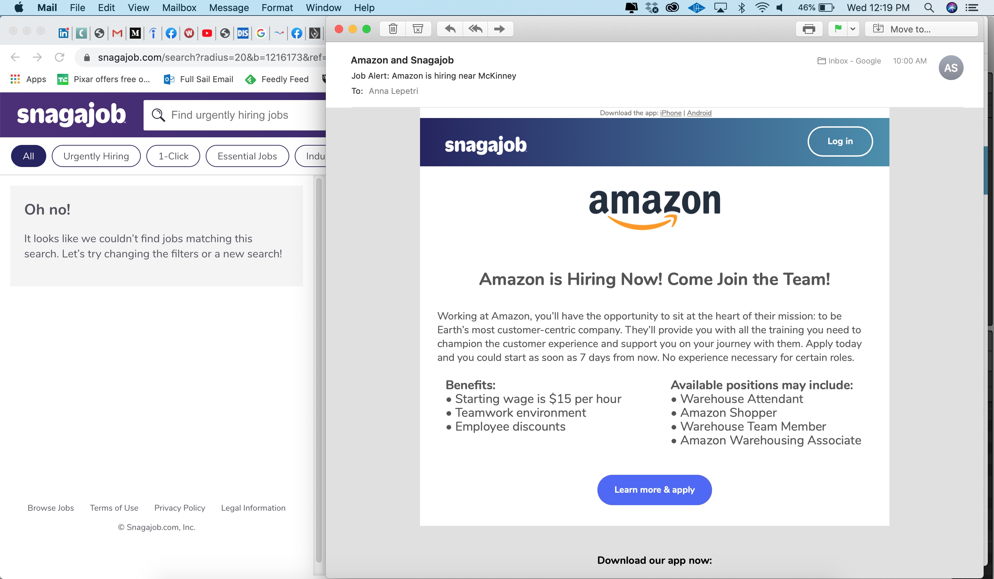Open the Wi-Fi status menu
Screen dimensions: 994x579
click(762, 8)
